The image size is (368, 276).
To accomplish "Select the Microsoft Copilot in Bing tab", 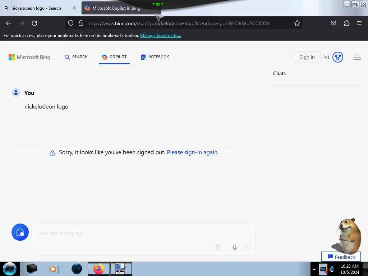I will pyautogui.click(x=121, y=8).
